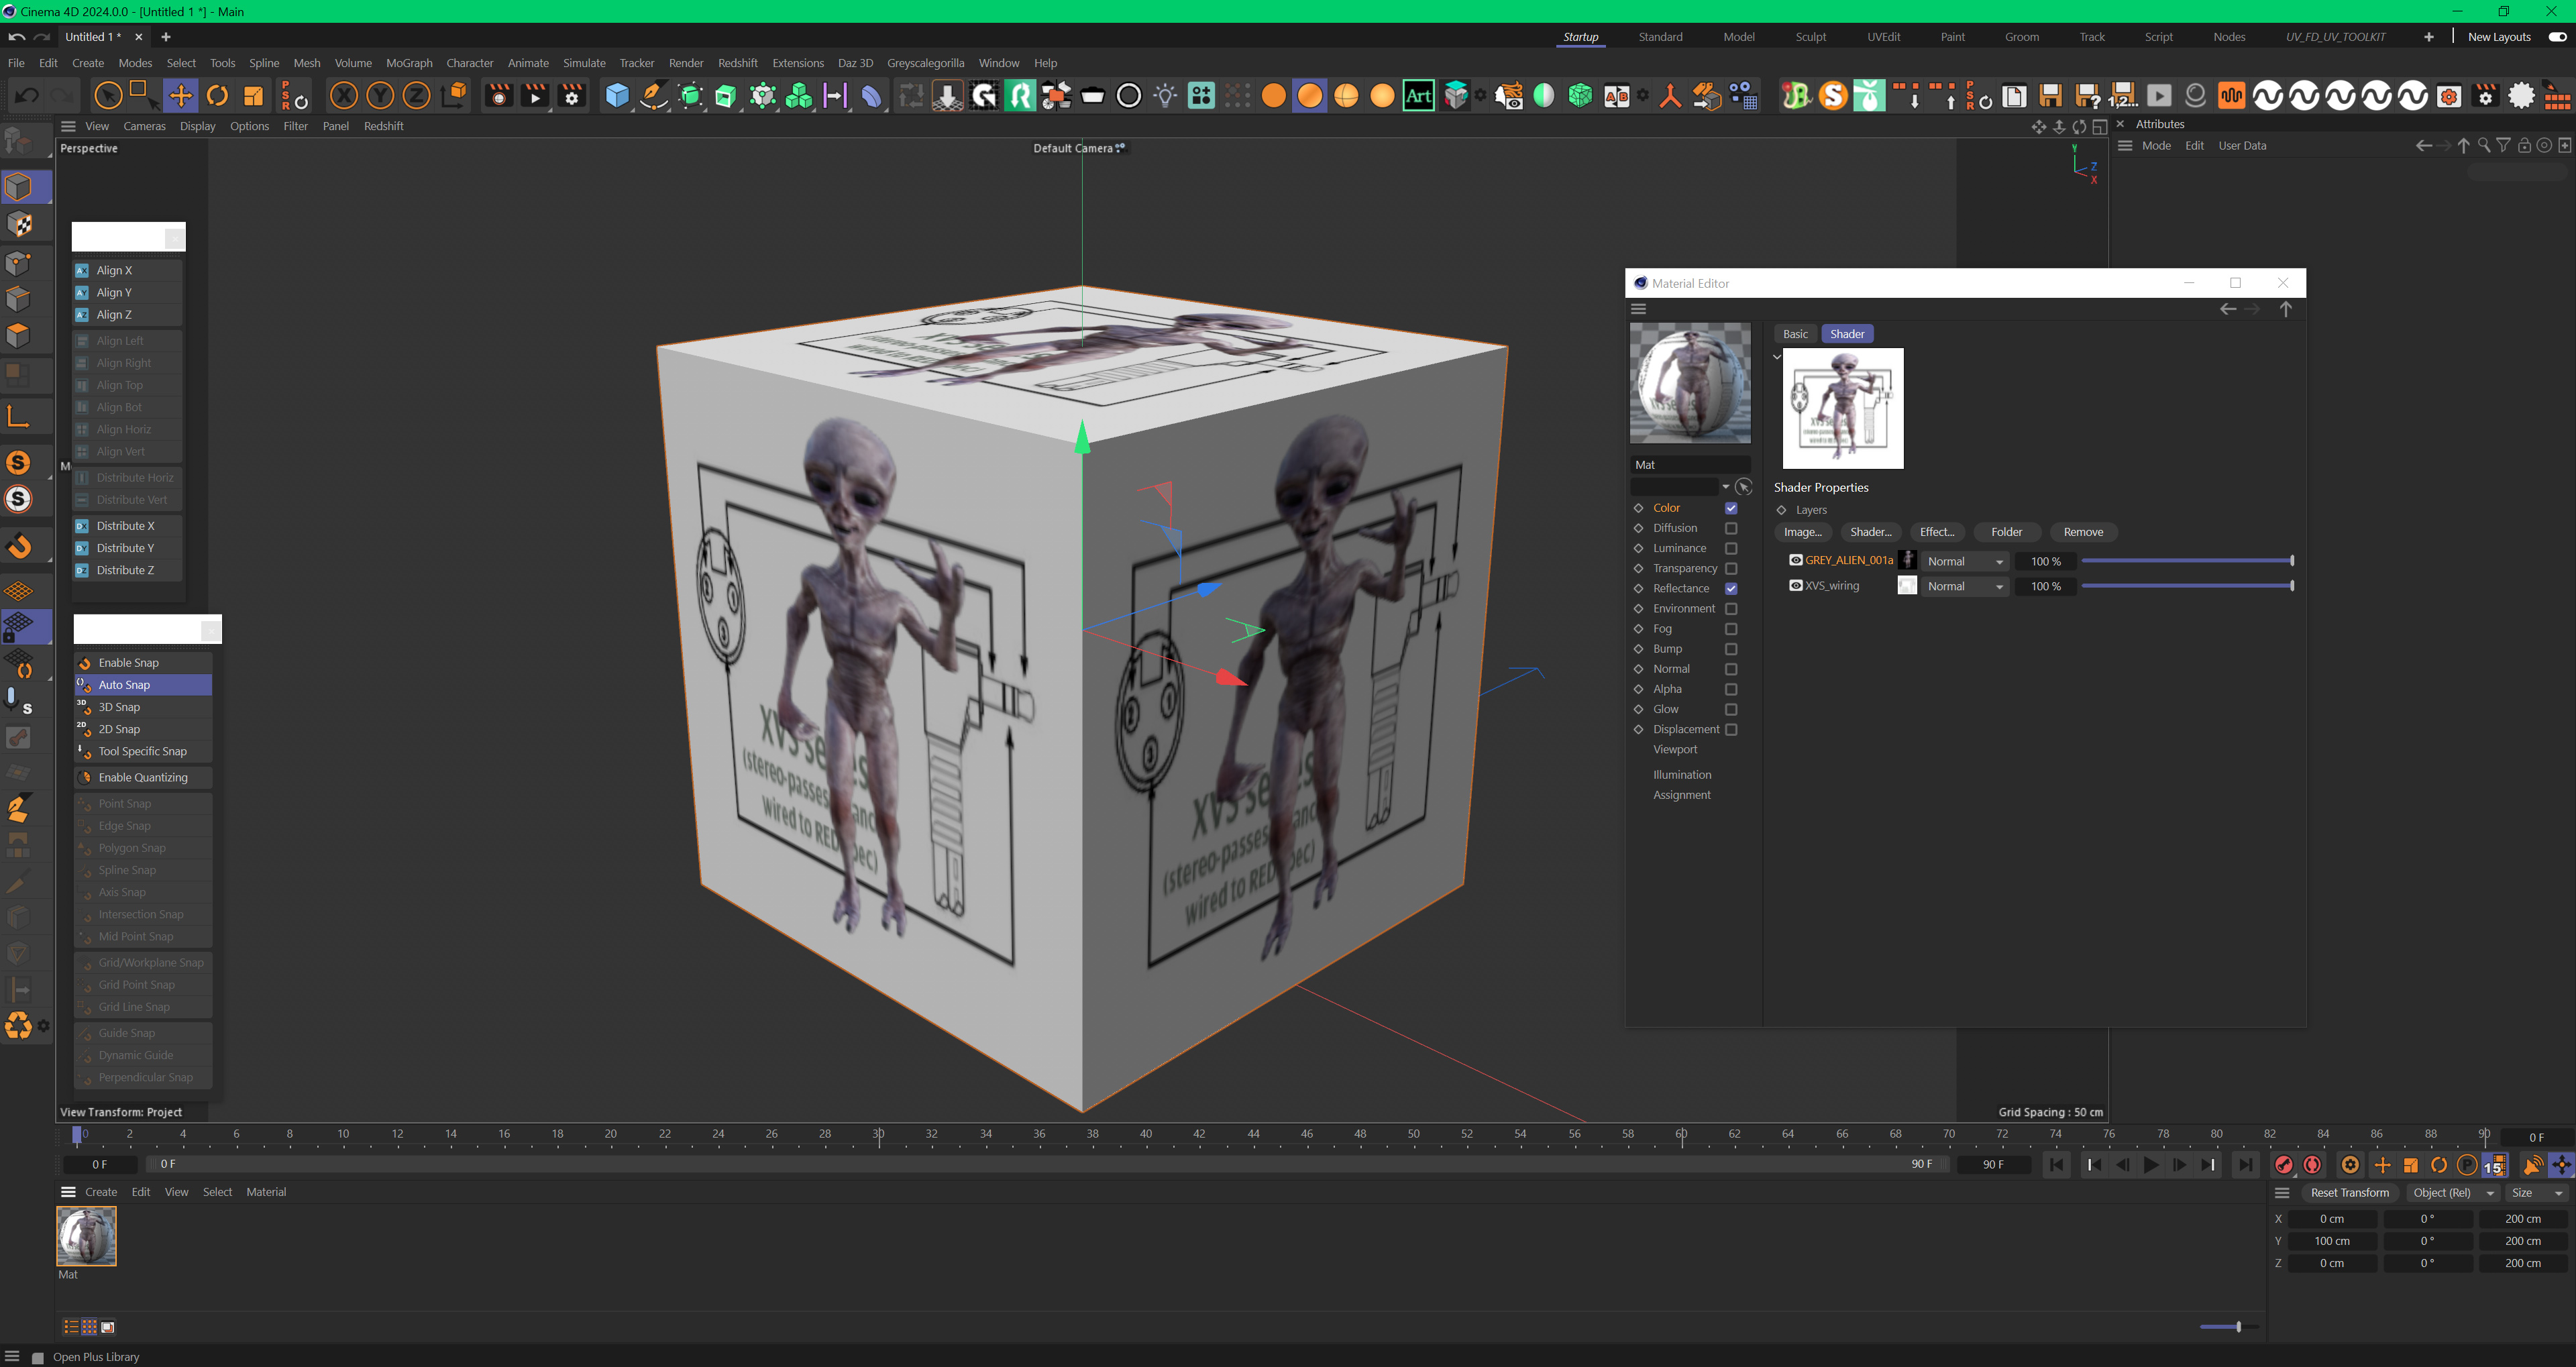Viewport: 2576px width, 1367px height.
Task: Click the lock icon in Attributes panel
Action: [x=2524, y=146]
